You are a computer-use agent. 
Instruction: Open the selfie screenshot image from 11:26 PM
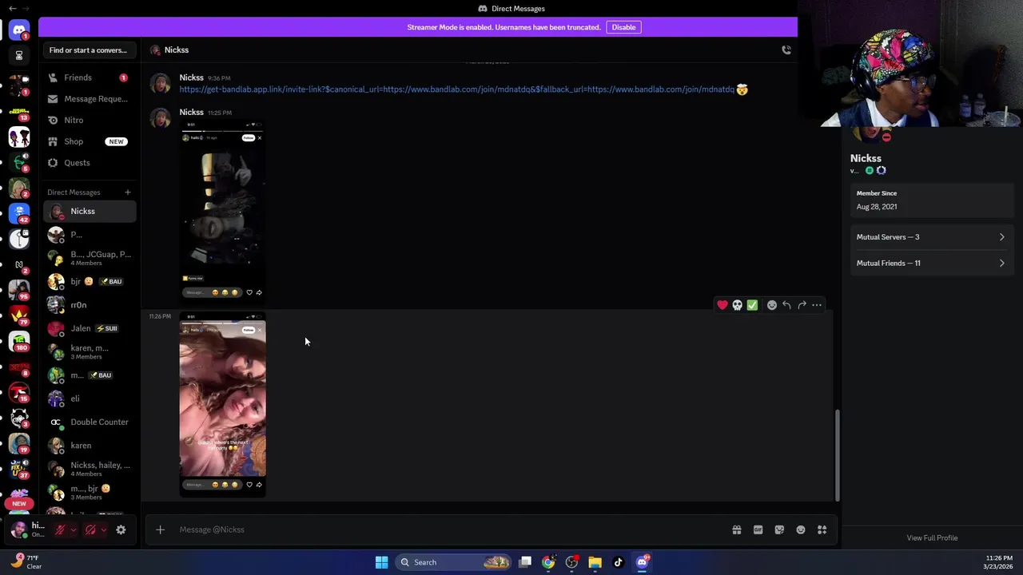222,405
